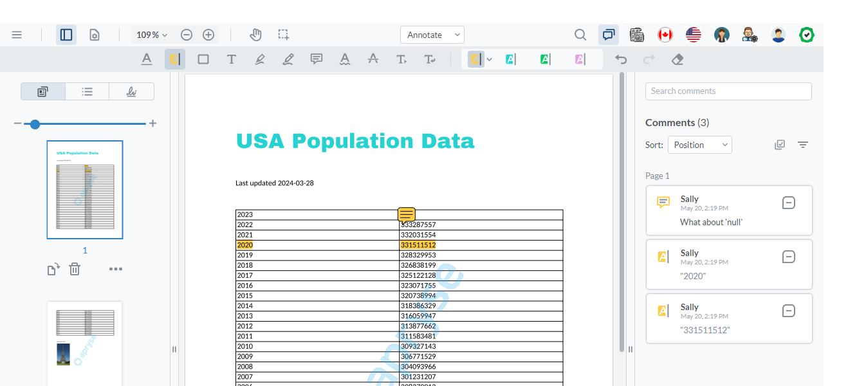Switch to the outlines list tab
This screenshot has width=857, height=386.
[x=87, y=91]
